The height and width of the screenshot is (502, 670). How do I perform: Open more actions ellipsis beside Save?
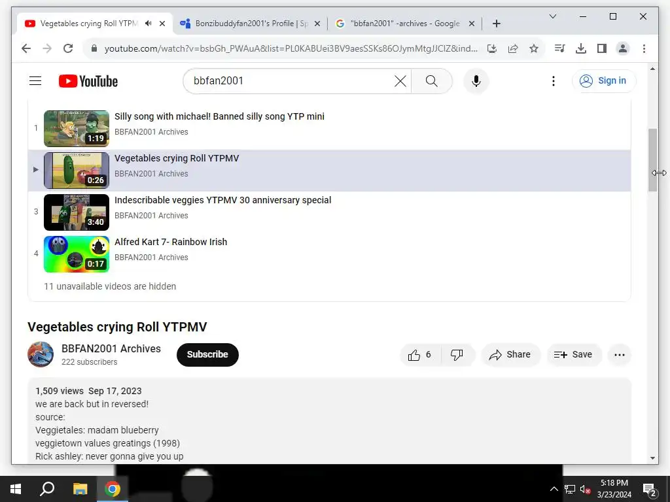[x=620, y=355]
